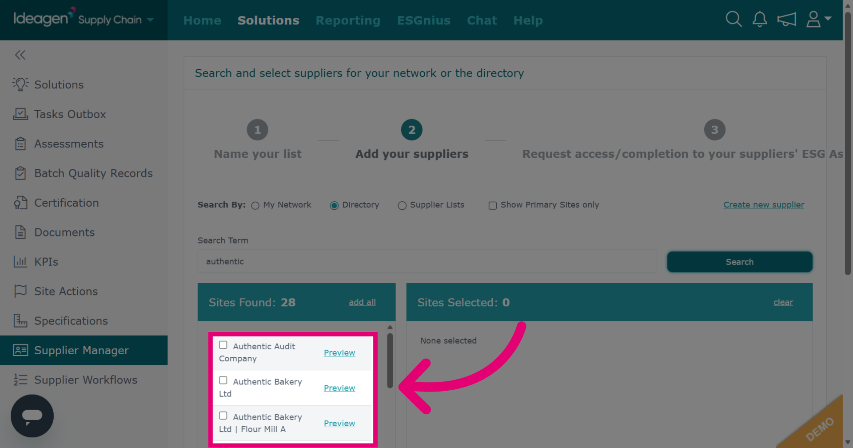Open notifications bell icon

pyautogui.click(x=760, y=19)
